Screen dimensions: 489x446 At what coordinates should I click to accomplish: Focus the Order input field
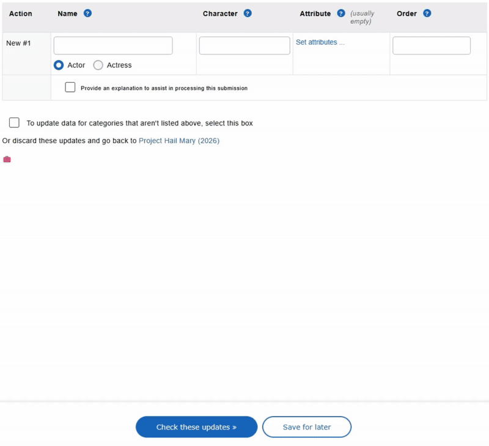[432, 45]
